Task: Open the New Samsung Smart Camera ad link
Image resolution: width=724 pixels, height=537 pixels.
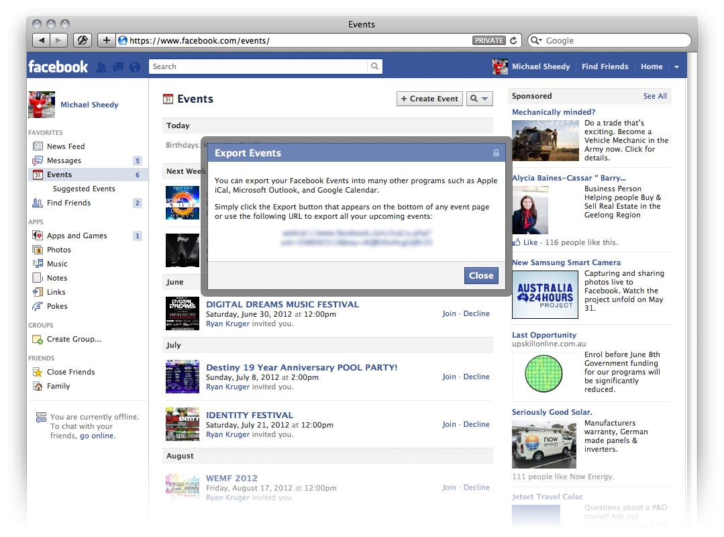Action: point(566,262)
